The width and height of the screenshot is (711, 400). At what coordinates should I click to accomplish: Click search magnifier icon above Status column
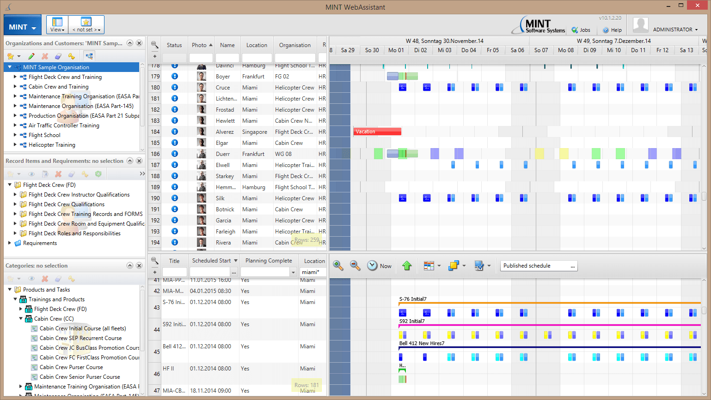[155, 45]
